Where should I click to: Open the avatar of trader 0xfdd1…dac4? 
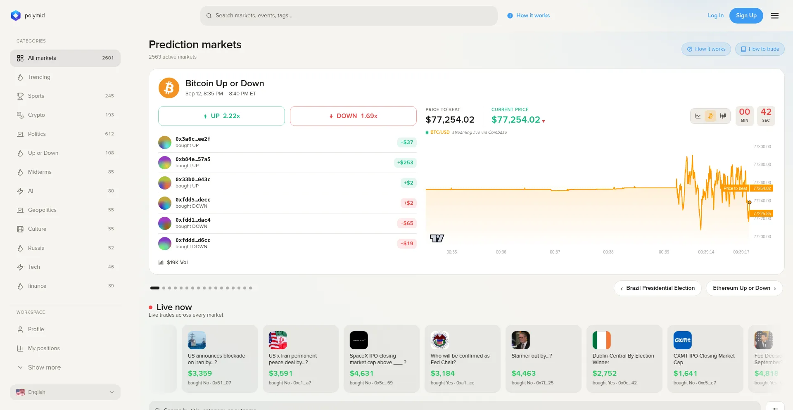tap(165, 223)
